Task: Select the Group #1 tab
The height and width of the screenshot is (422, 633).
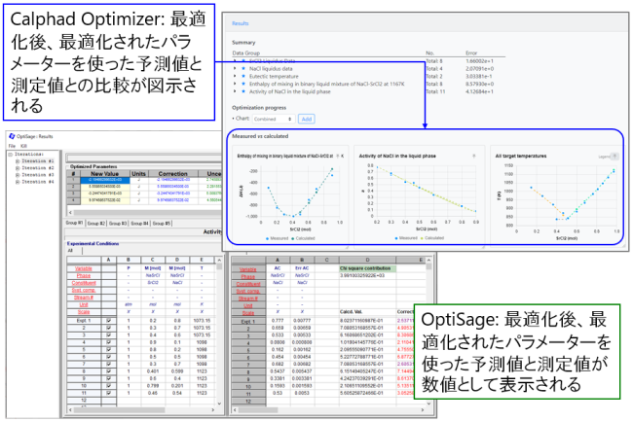Action: [75, 223]
